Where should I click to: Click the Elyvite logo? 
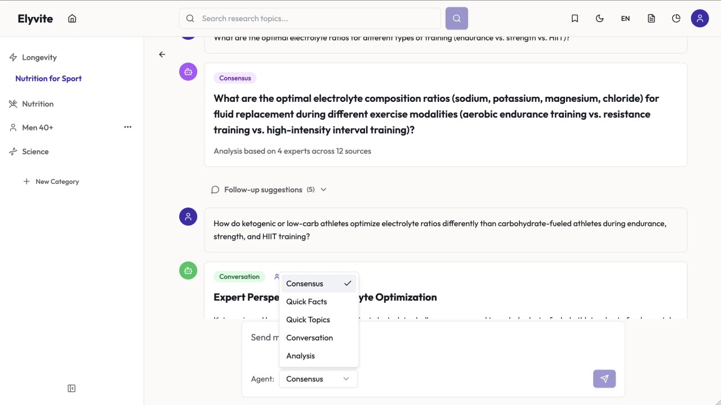(x=35, y=19)
